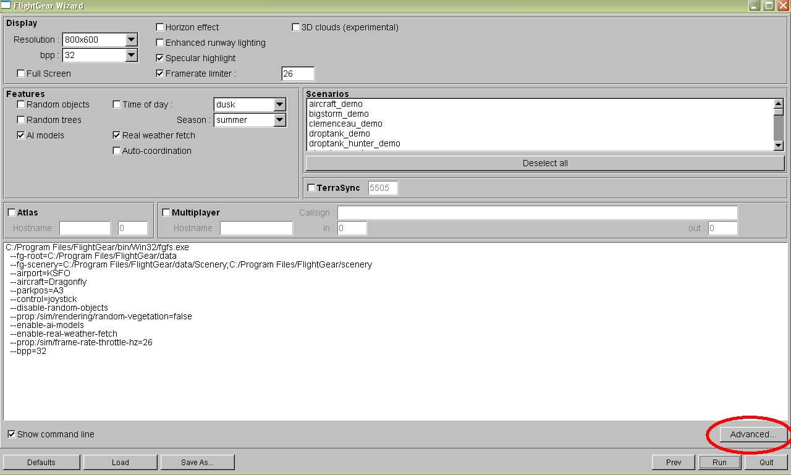The width and height of the screenshot is (791, 475).
Task: Click the Multiplayer Hostname field
Action: tap(256, 228)
